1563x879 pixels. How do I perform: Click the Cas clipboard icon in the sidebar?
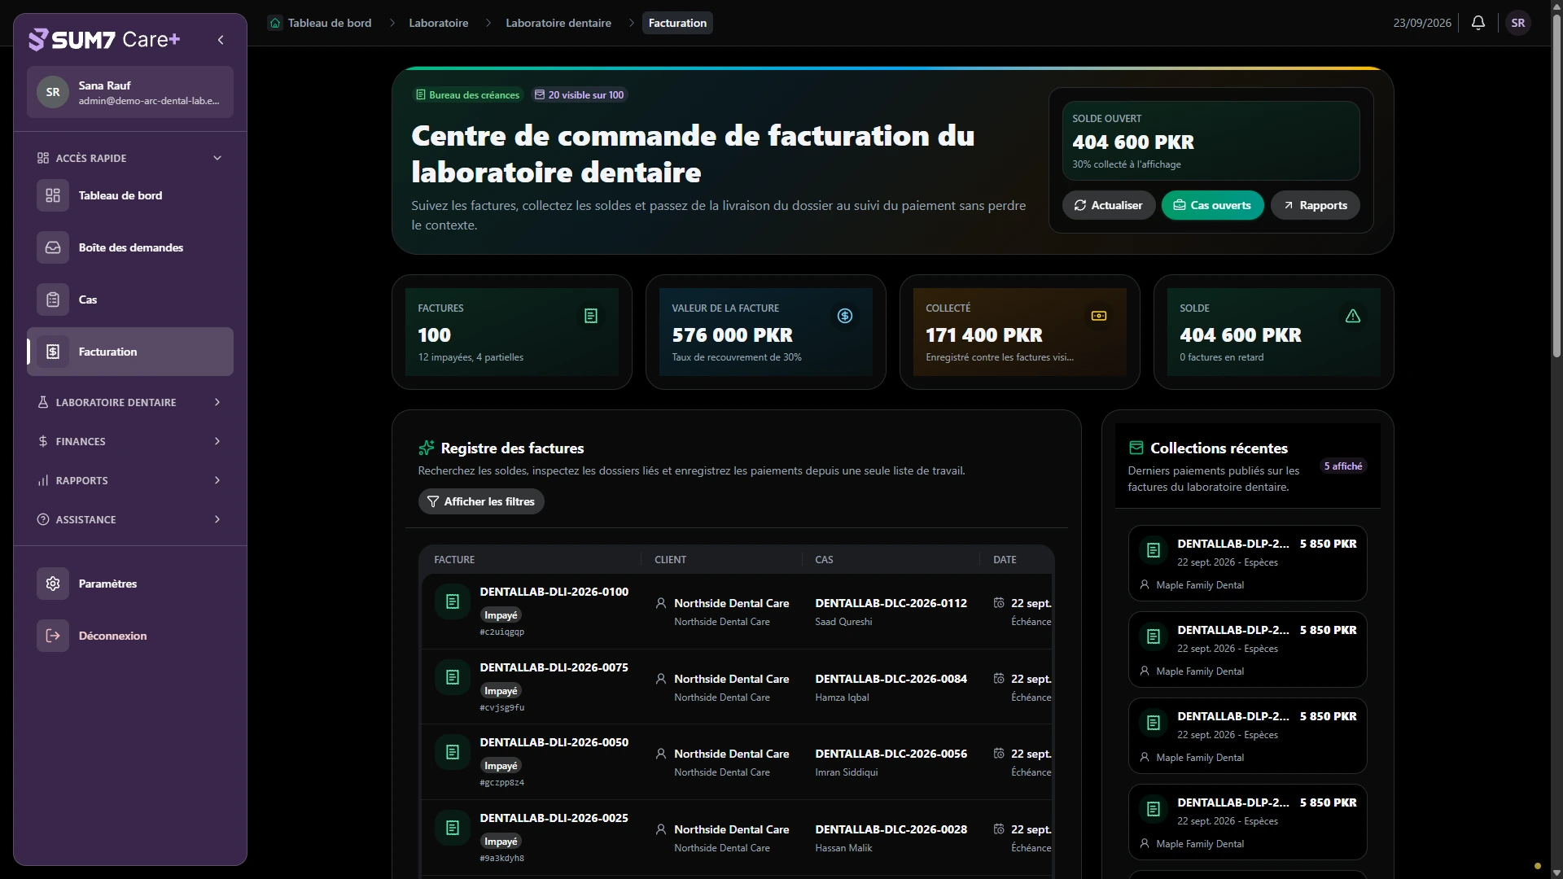click(x=53, y=300)
